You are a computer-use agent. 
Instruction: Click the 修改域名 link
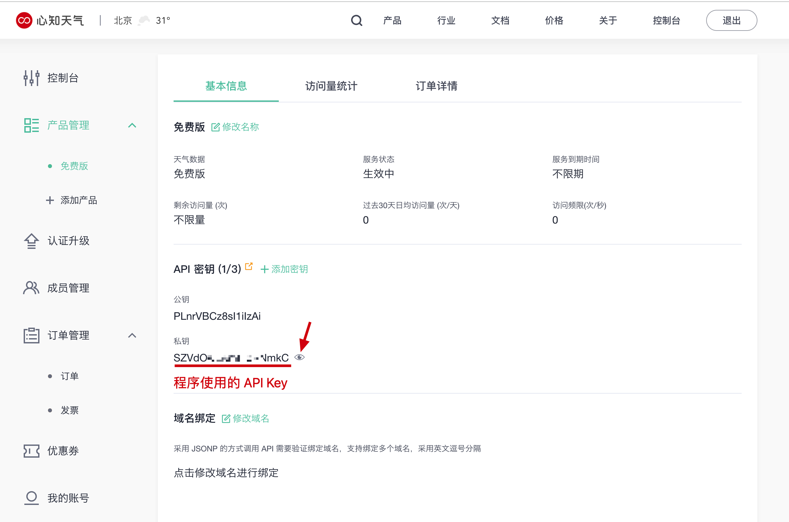(x=251, y=418)
